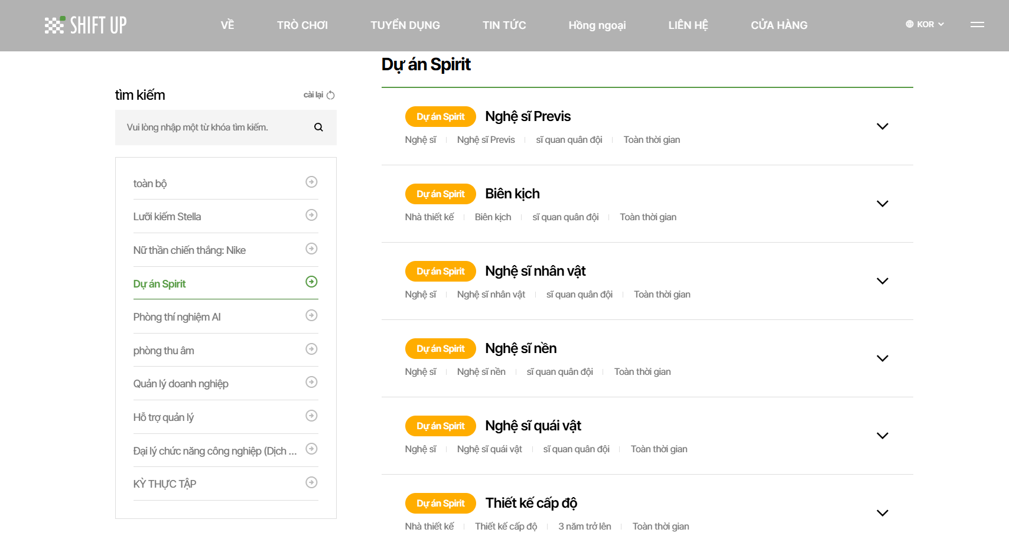Expand the 'Nghệ sĩ quái vật' listing
The image size is (1009, 539).
tap(882, 436)
